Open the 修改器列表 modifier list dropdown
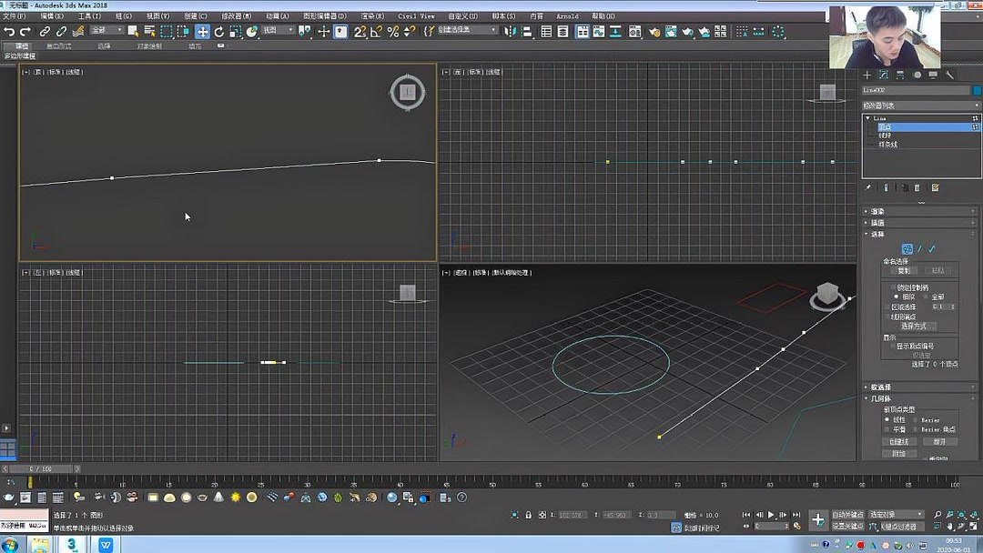983x553 pixels. point(917,105)
